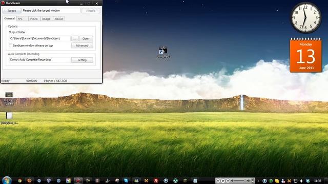Click the output folder path field
Screen dimensions: 328x184
tap(39, 38)
